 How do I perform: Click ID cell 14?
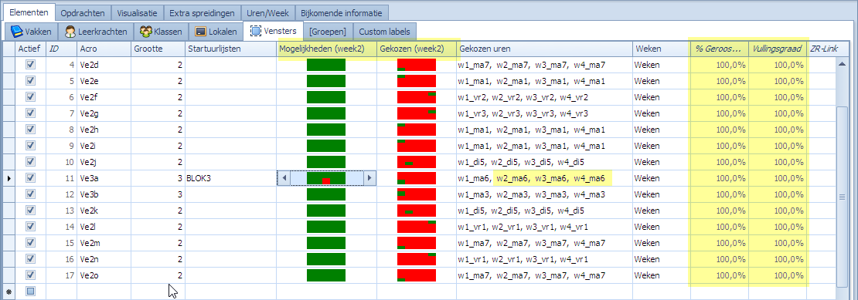61,227
